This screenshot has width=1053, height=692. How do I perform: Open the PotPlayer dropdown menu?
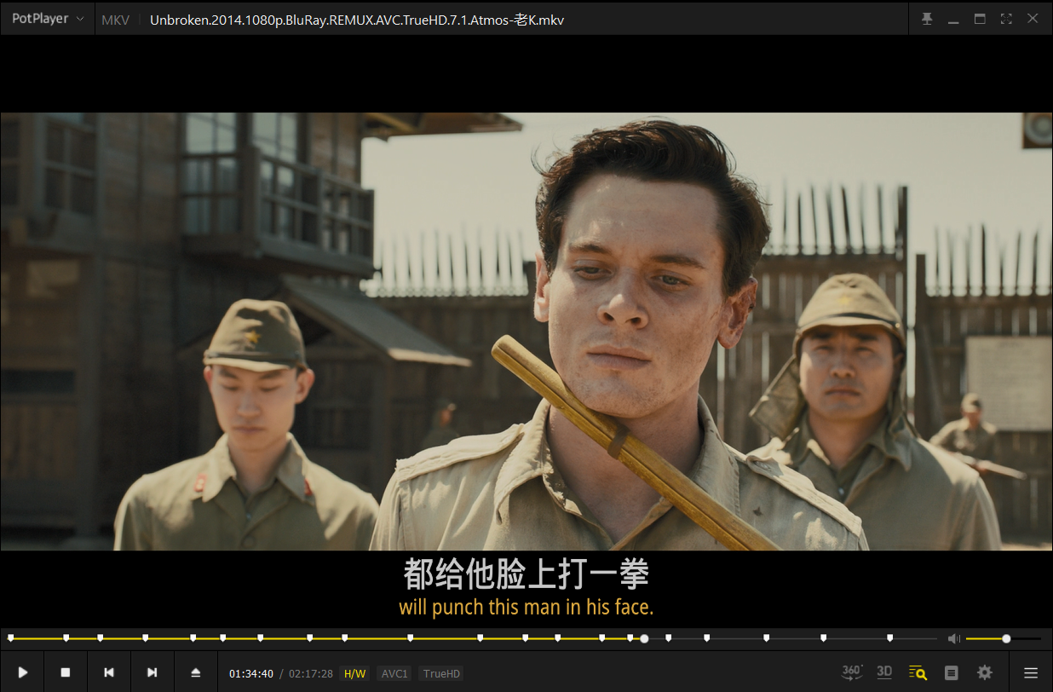click(48, 19)
